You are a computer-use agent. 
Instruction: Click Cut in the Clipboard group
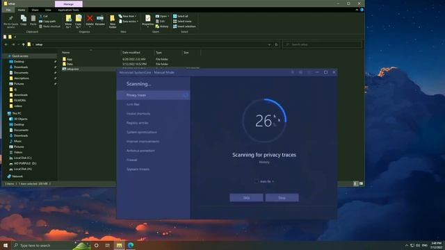[x=43, y=16]
